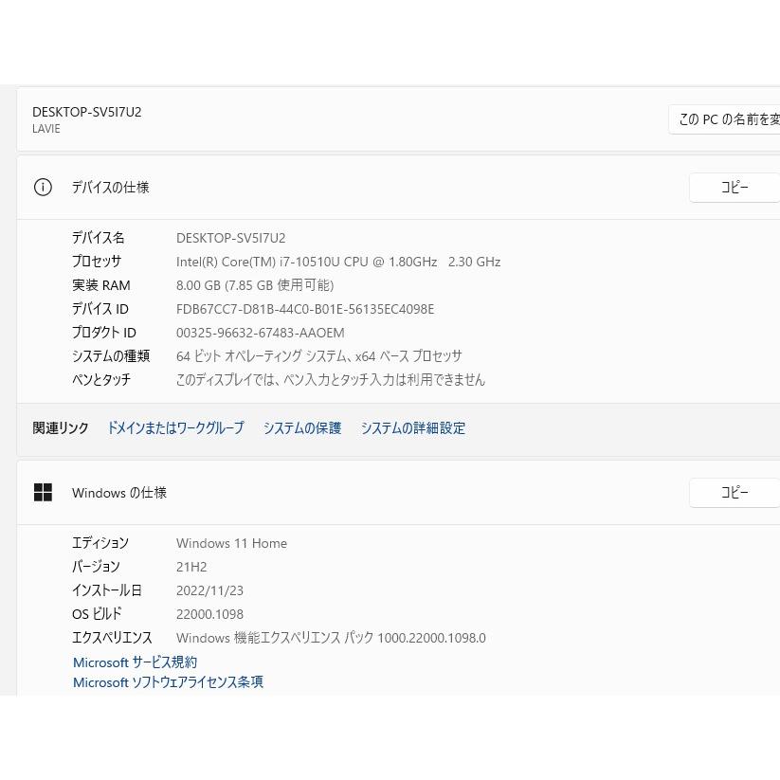Click the デバイス ID value text

[x=304, y=309]
